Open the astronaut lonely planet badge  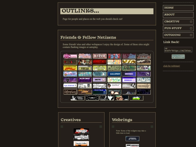78,98
